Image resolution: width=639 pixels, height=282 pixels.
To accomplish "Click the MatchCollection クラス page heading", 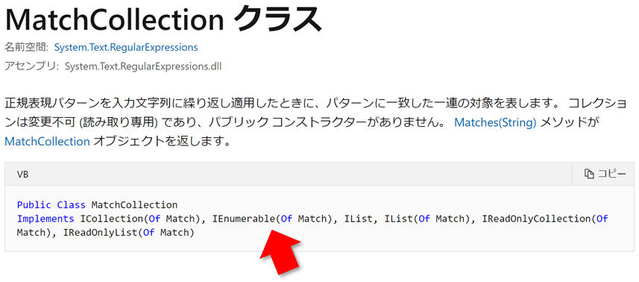I will 163,19.
